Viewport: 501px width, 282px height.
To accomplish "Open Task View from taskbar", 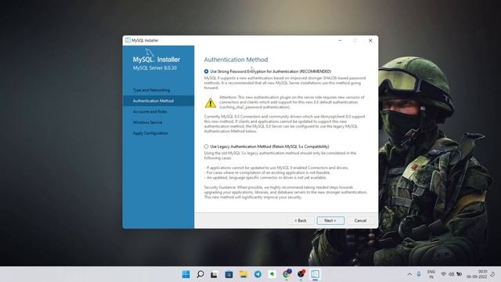I will 214,274.
